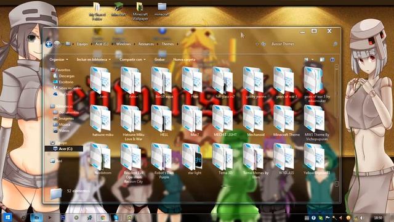
Task: Select the MECH II LIGHT folder
Action: (225, 121)
